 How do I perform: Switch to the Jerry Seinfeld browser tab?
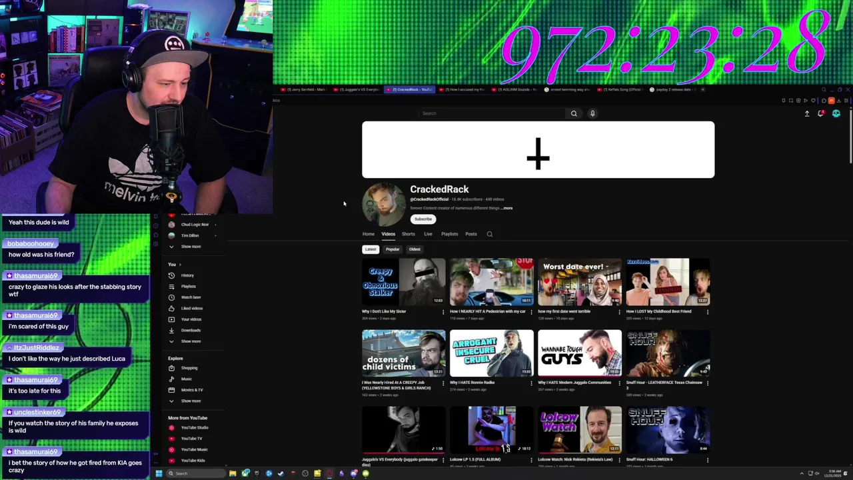[x=303, y=89]
